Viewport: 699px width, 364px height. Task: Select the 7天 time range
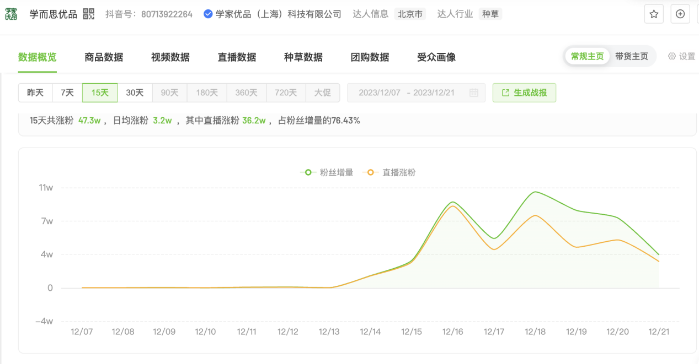coord(67,93)
